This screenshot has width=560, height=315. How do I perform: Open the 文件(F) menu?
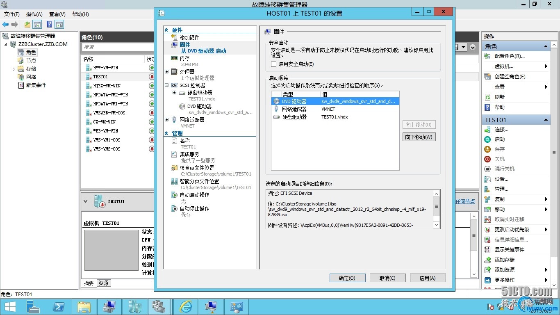click(x=12, y=14)
